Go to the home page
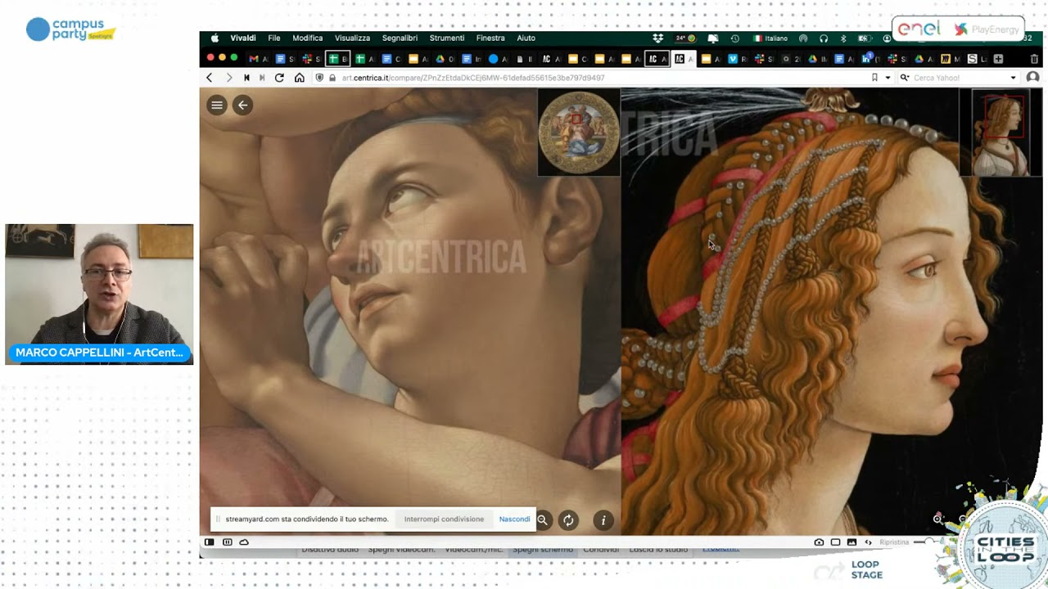This screenshot has height=589, width=1048. point(300,78)
